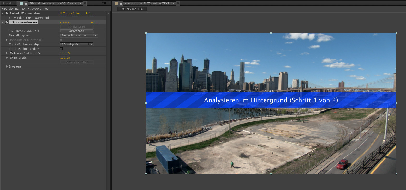Viewport: 406px width, 190px height.
Task: Toggle the fx switch for 3D-Kameratracker
Action: click(x=7, y=22)
